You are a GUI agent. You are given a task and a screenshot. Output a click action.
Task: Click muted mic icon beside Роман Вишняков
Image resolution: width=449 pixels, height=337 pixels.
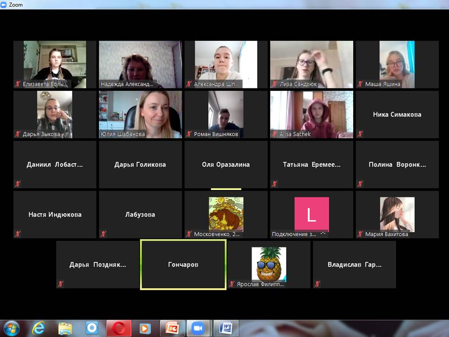189,134
